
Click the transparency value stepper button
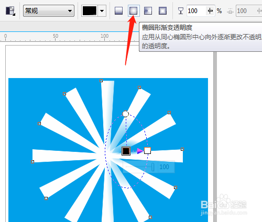pyautogui.click(x=210, y=11)
